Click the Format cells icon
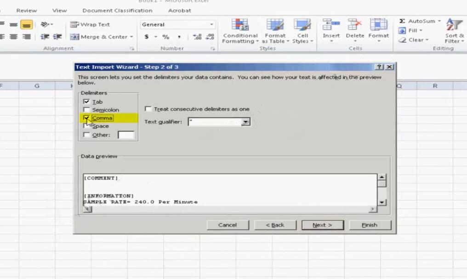The height and width of the screenshot is (279, 467). tap(378, 24)
